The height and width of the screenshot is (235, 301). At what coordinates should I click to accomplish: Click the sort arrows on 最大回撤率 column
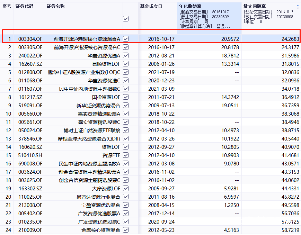tap(298, 7)
